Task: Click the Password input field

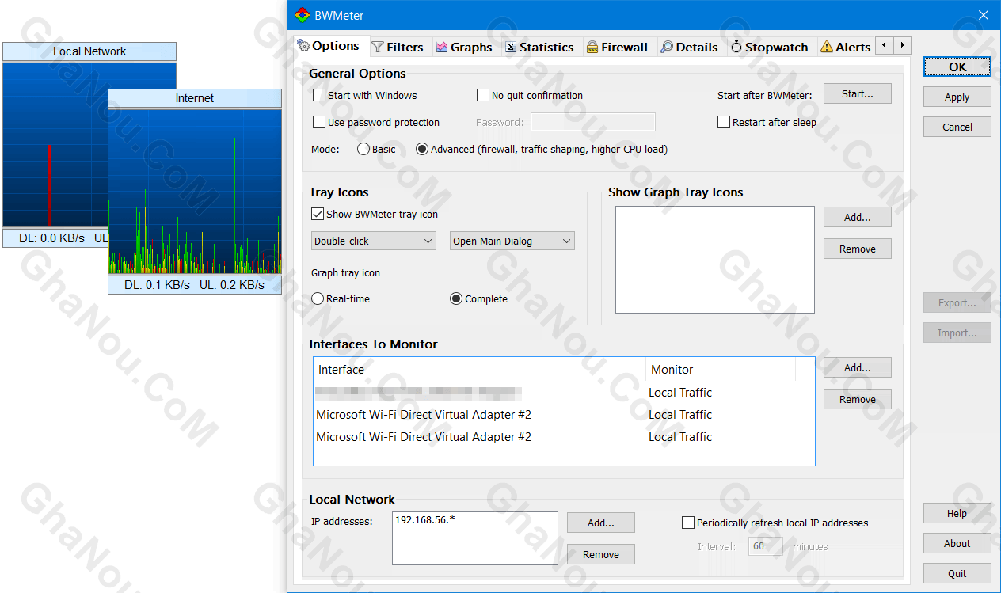Action: tap(593, 122)
